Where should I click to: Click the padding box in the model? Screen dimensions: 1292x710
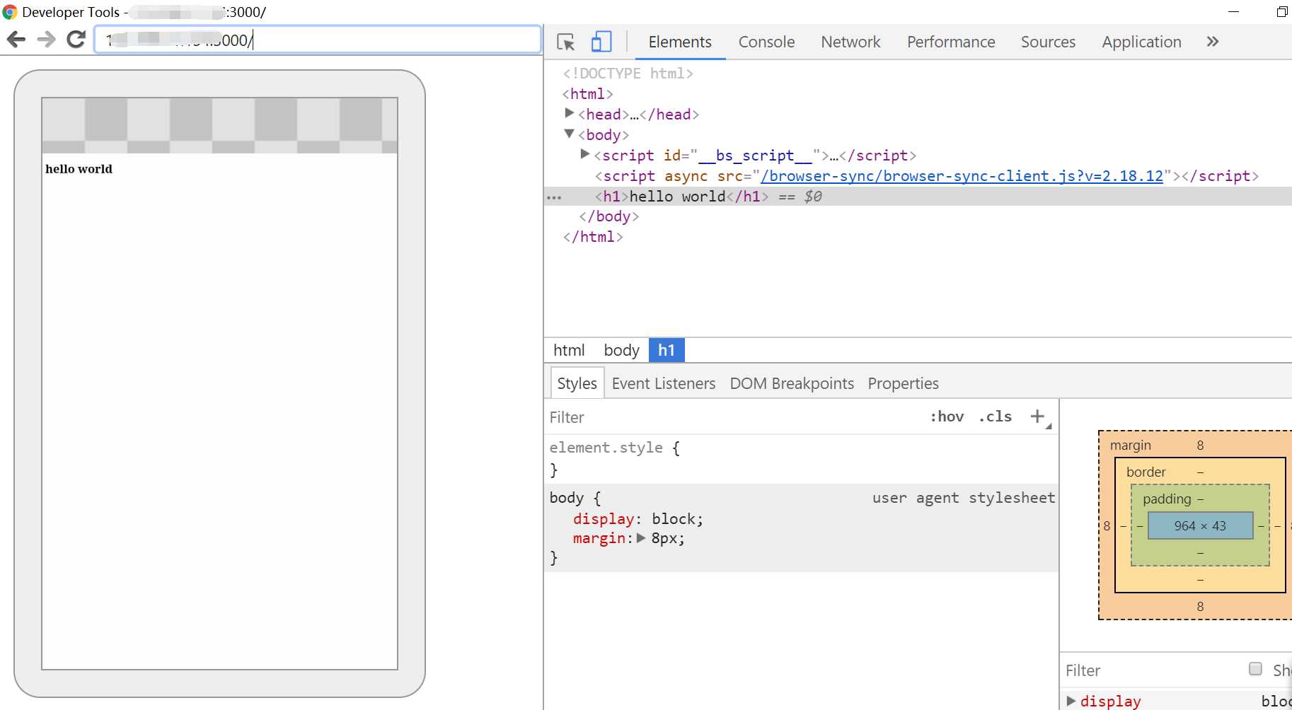(1167, 499)
